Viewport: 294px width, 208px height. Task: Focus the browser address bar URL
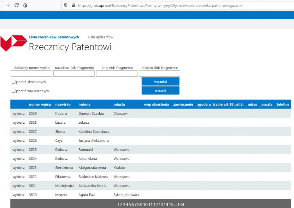(160, 6)
